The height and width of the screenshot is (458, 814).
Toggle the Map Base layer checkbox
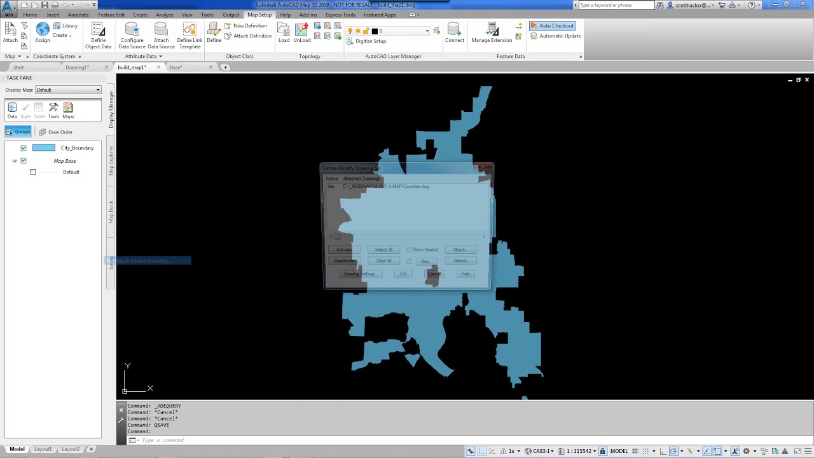(x=24, y=161)
